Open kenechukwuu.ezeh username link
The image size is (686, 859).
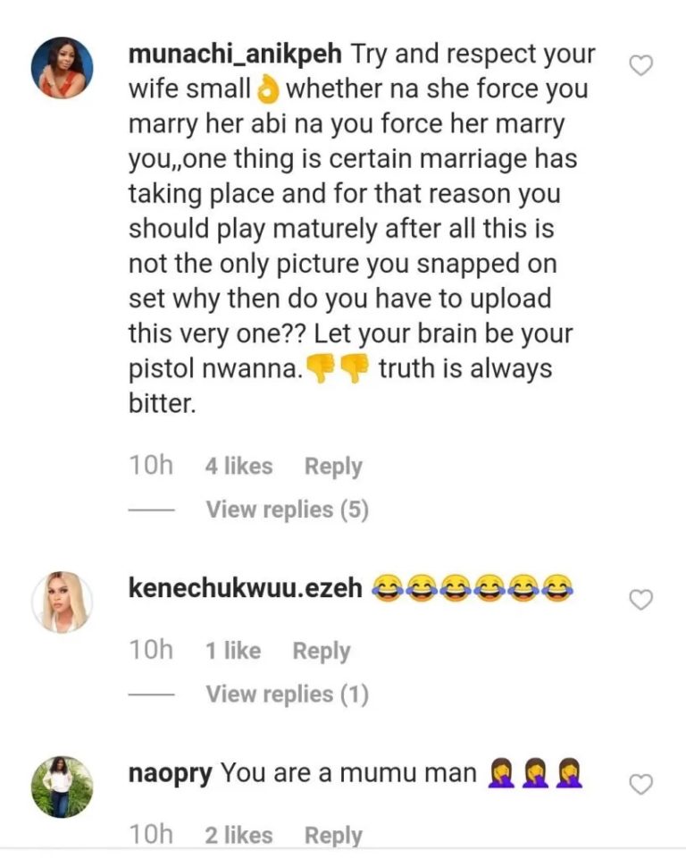pyautogui.click(x=246, y=589)
